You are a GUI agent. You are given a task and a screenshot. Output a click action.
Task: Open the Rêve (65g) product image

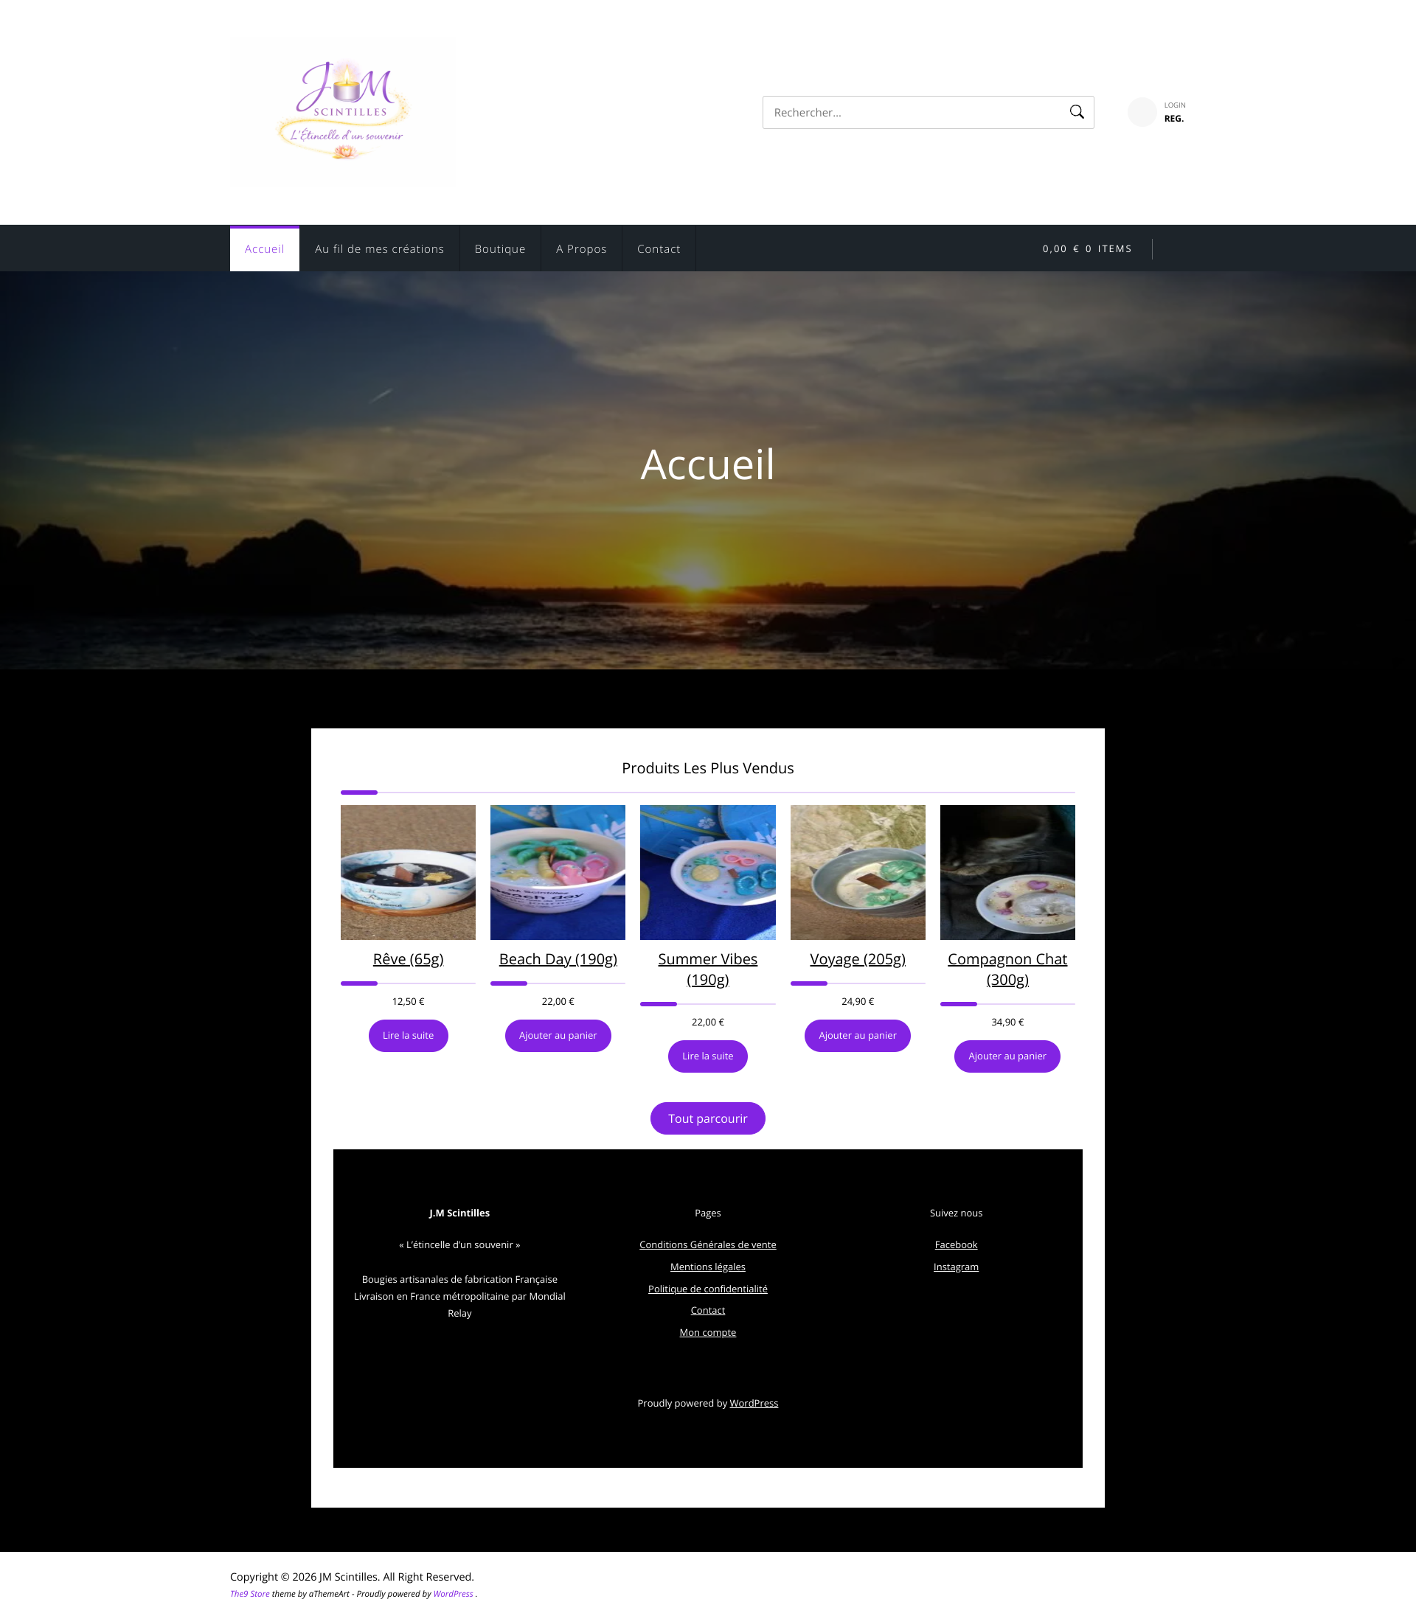408,872
